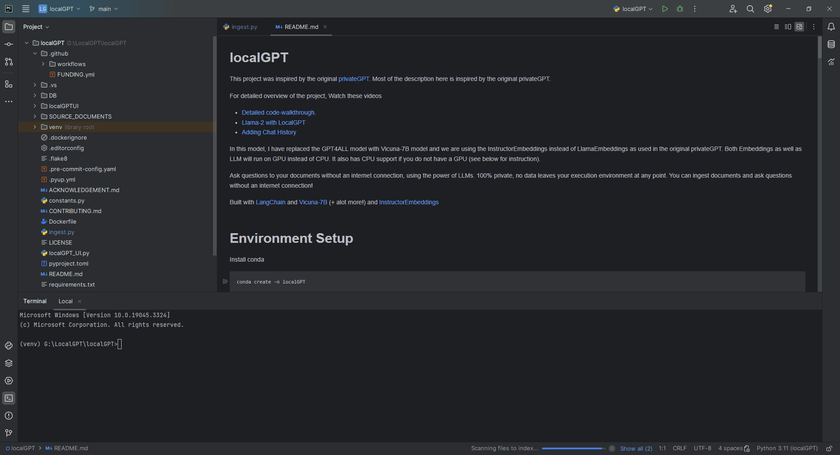
Task: Expand the workflows folder
Action: point(43,64)
